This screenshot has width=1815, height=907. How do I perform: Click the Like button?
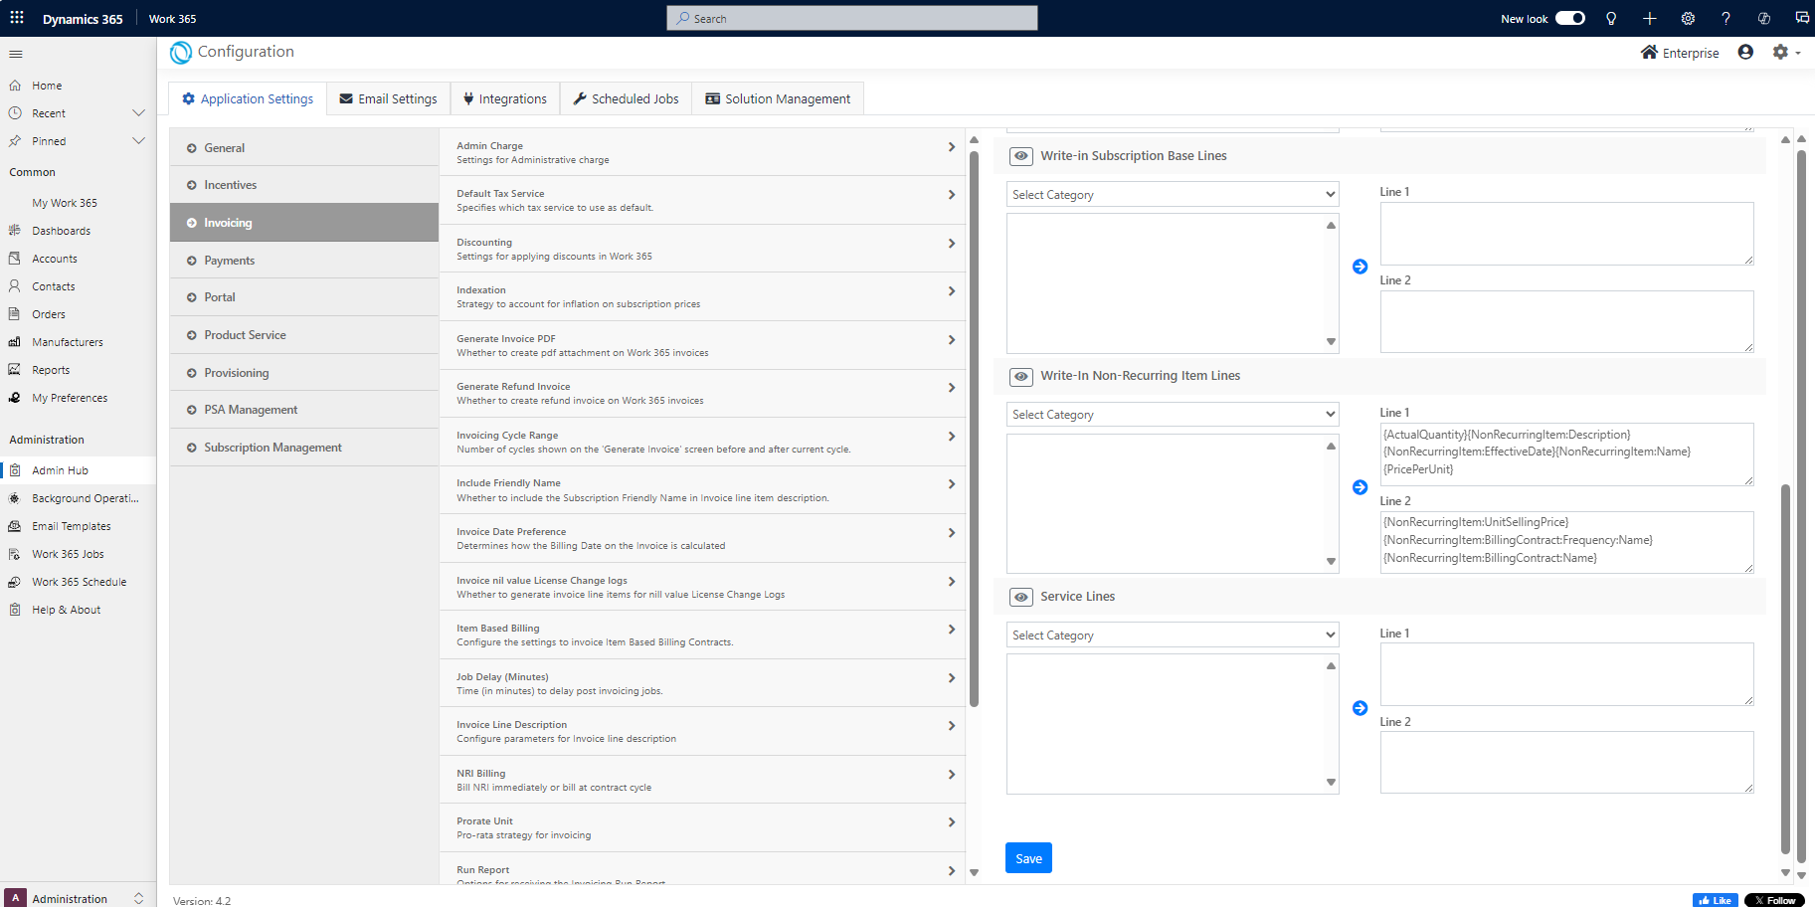tap(1715, 900)
